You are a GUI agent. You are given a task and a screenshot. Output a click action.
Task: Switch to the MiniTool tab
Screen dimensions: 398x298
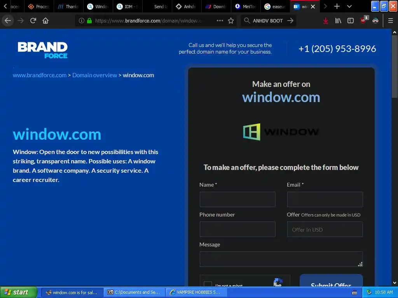pyautogui.click(x=246, y=7)
